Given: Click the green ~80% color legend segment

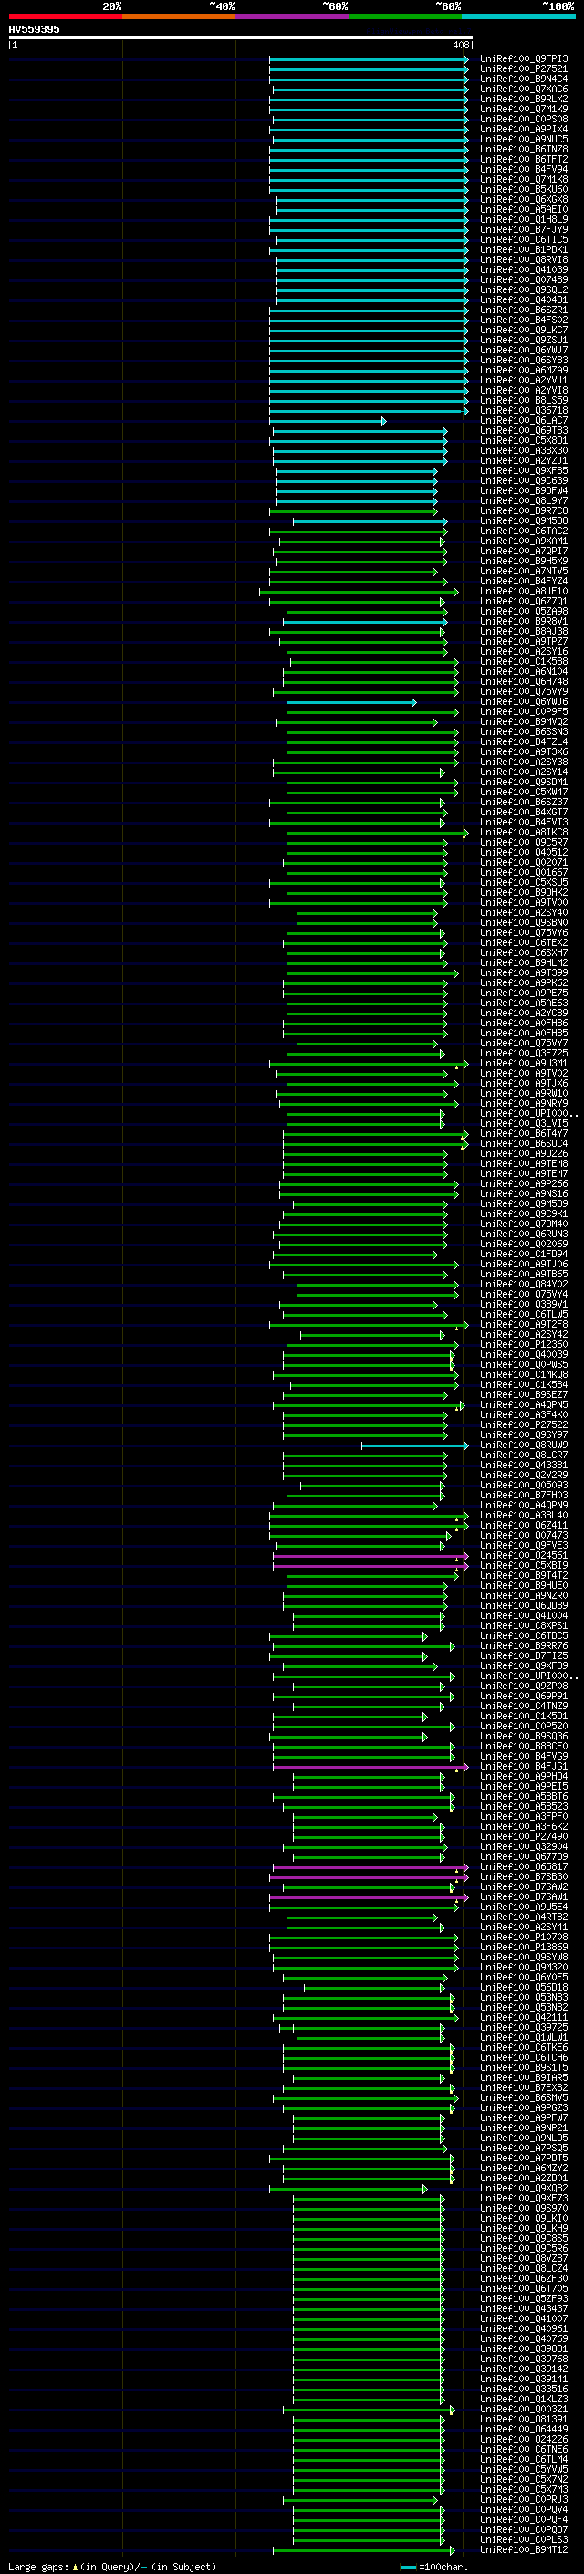Looking at the screenshot, I should [x=405, y=16].
